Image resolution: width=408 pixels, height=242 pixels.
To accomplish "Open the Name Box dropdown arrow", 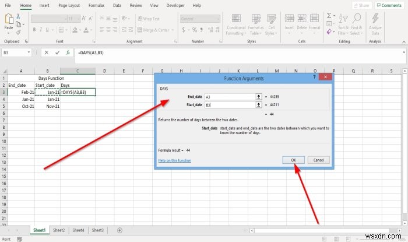I will (29, 52).
